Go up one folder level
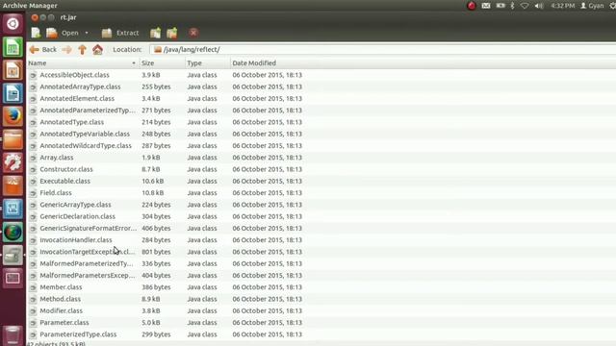This screenshot has width=616, height=346. (x=82, y=49)
